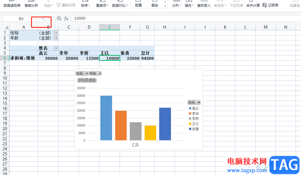Screen dimensions: 301x175
Task: Click the 下拉列表 dropdown list tool
Action: [237, 4]
